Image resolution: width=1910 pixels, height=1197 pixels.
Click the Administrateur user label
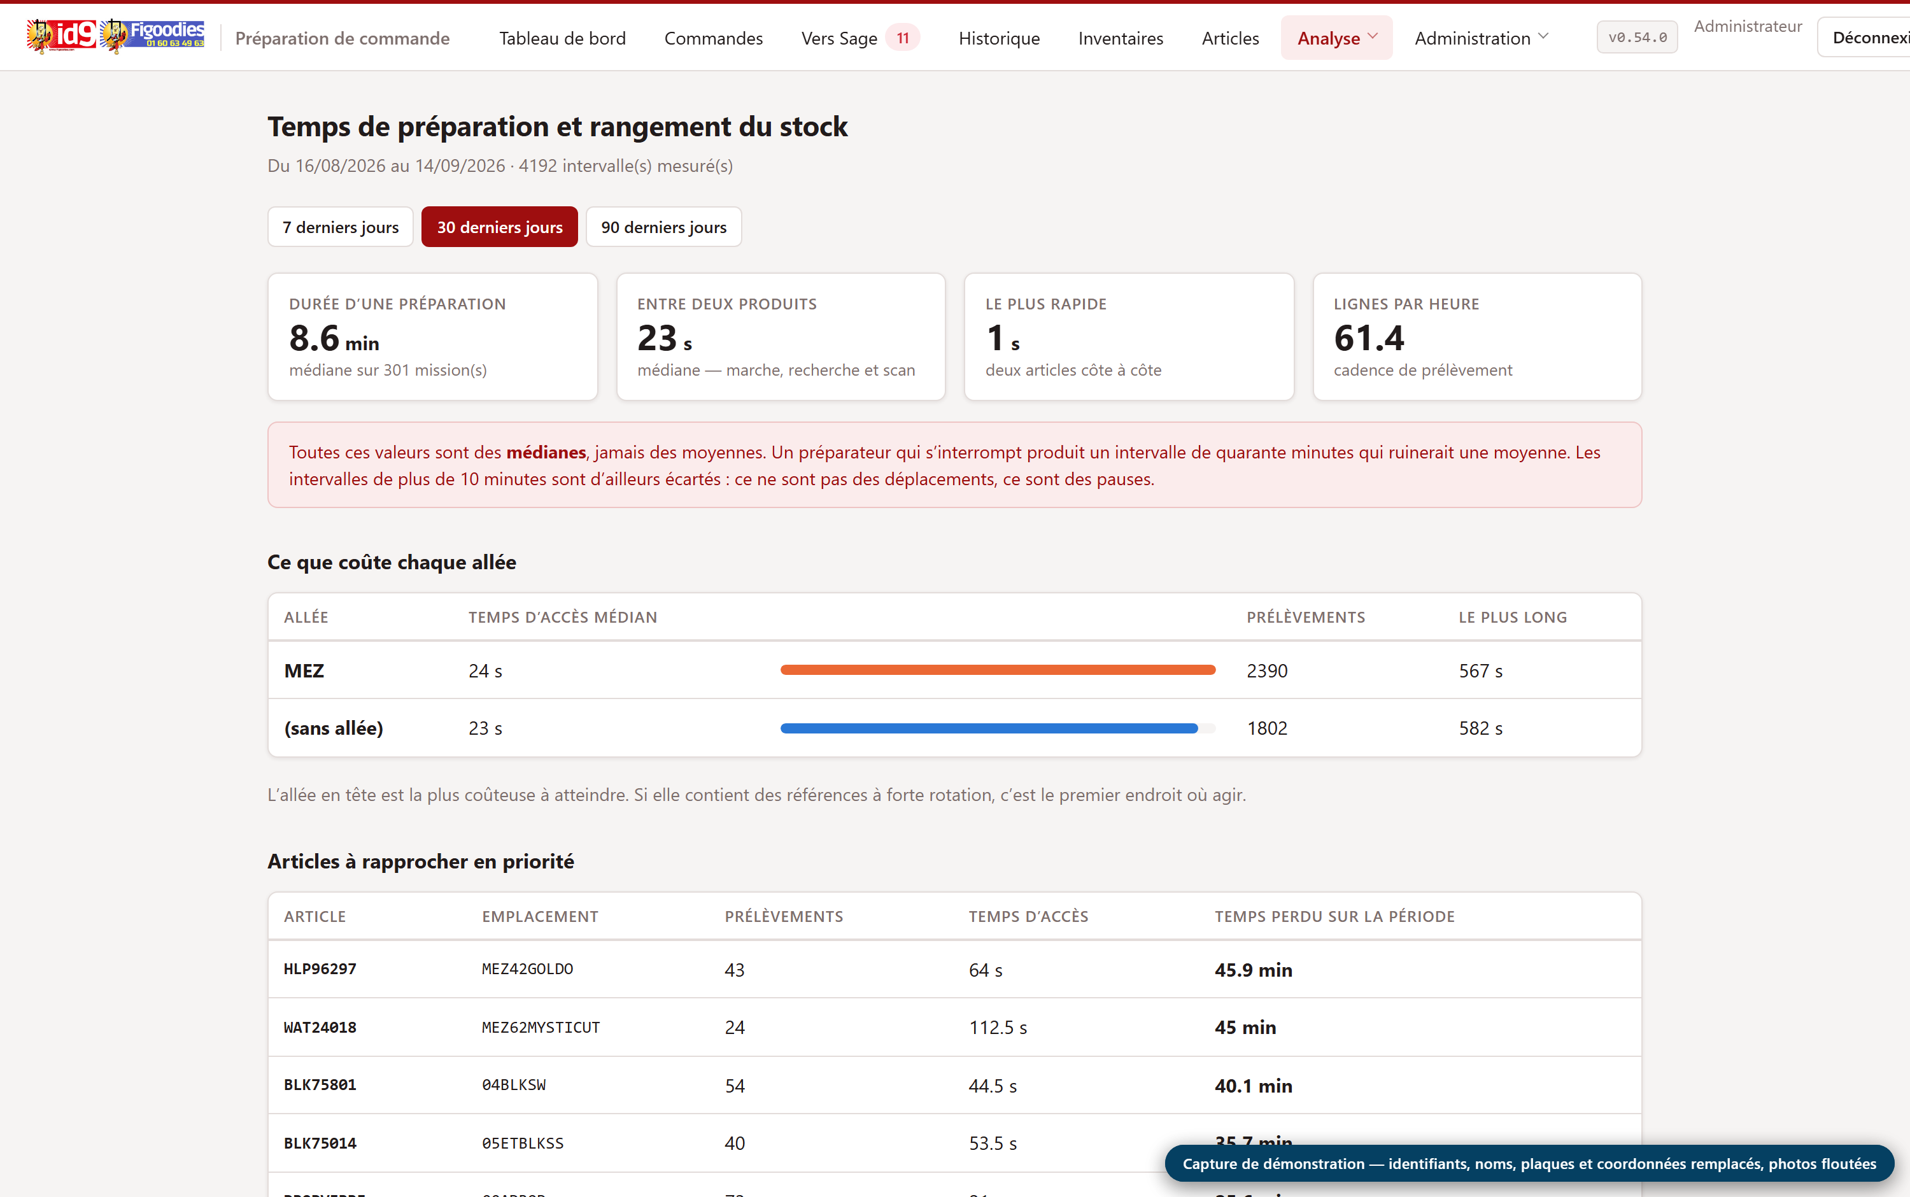pyautogui.click(x=1748, y=26)
